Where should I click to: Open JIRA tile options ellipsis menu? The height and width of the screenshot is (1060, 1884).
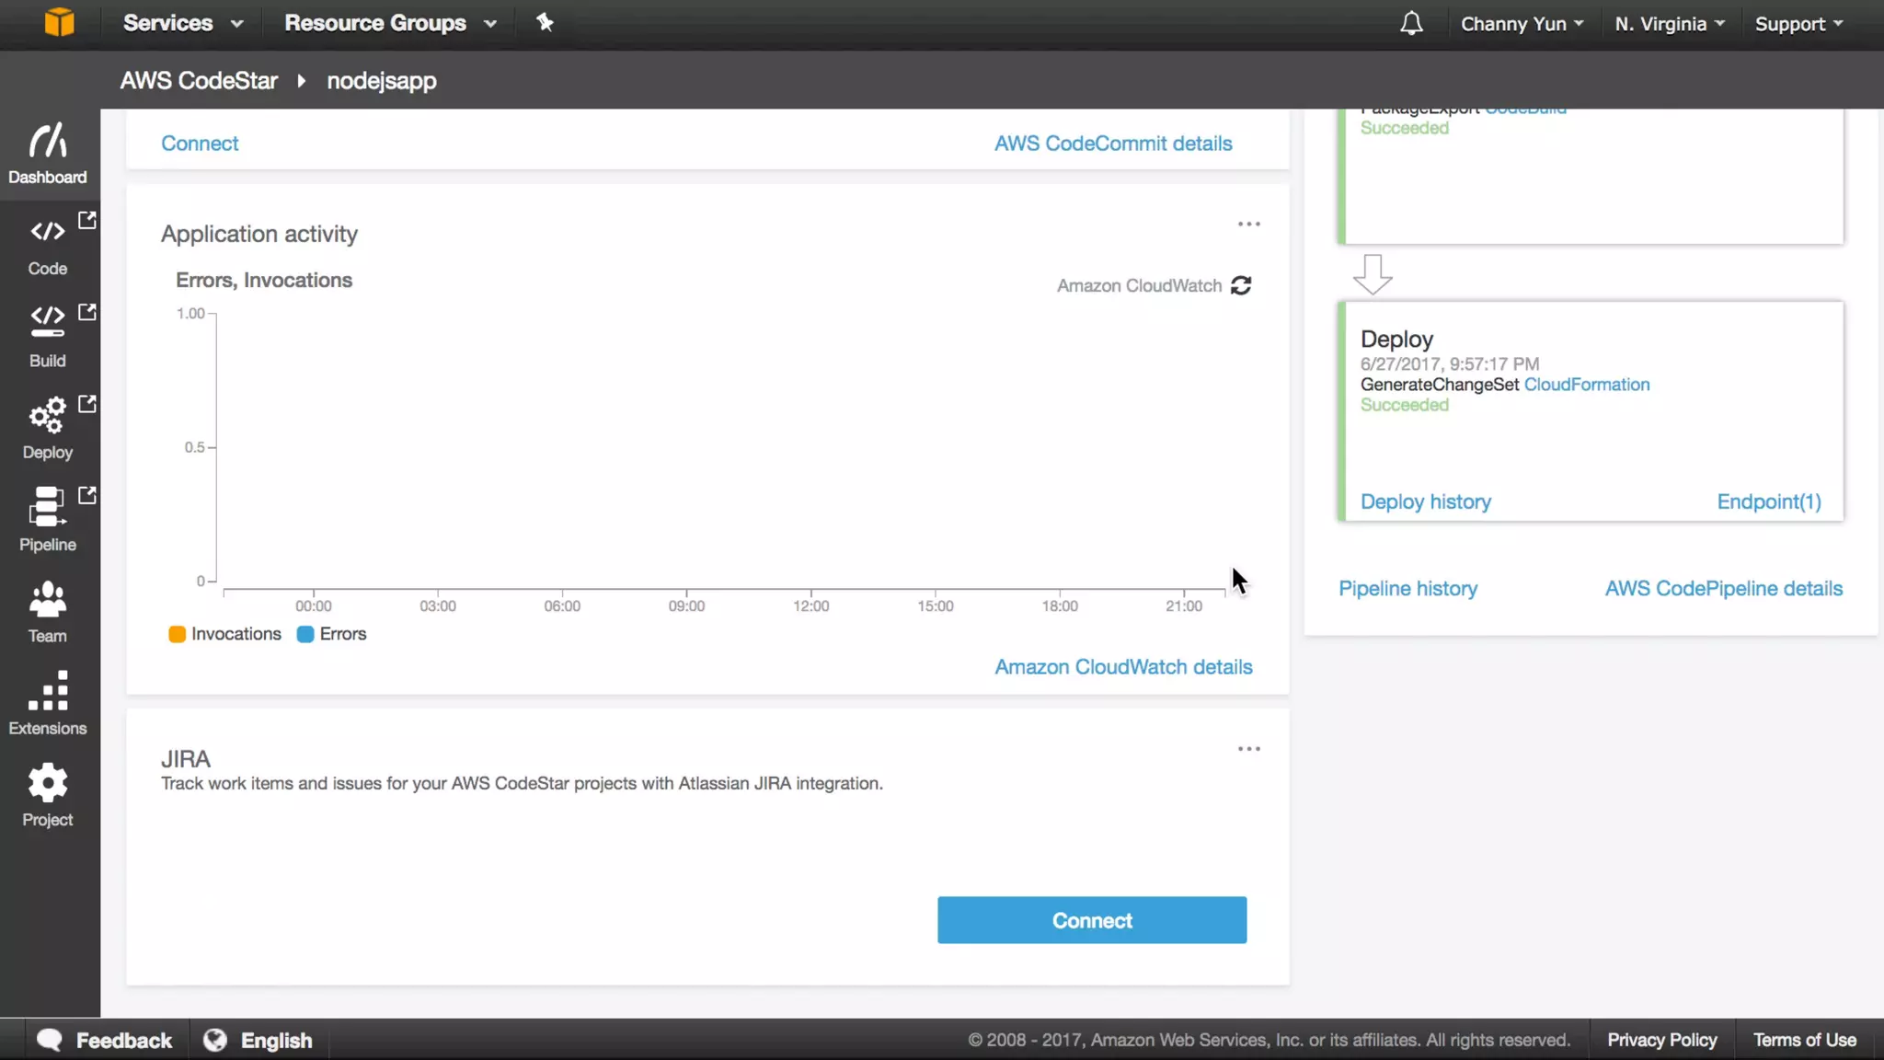[1248, 749]
